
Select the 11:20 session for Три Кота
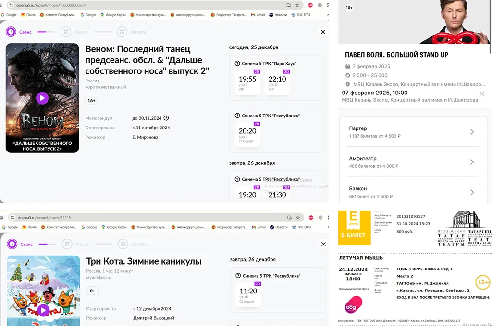(248, 295)
